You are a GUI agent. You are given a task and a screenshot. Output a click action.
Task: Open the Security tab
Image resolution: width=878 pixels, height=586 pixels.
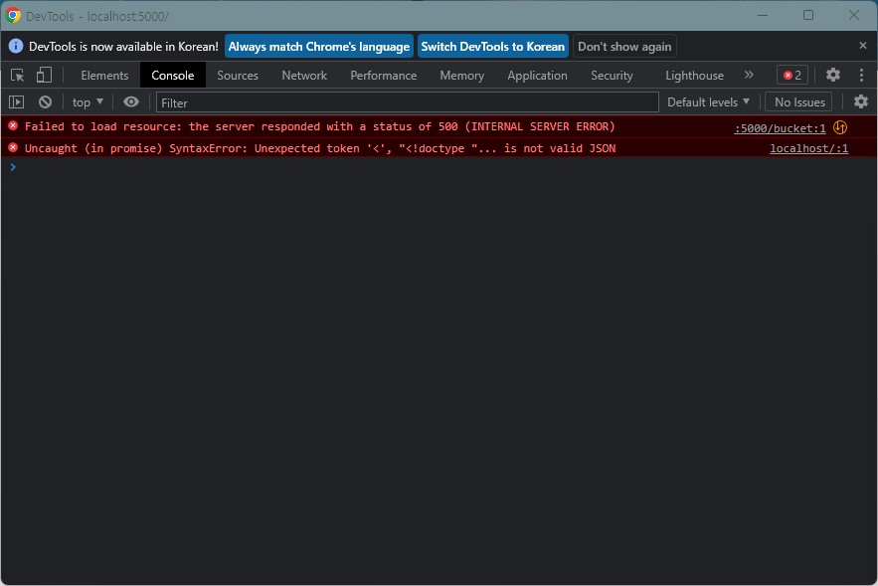612,75
